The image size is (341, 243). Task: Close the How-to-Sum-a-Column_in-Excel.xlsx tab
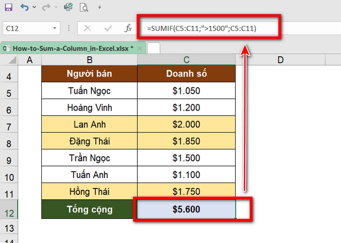coord(140,48)
